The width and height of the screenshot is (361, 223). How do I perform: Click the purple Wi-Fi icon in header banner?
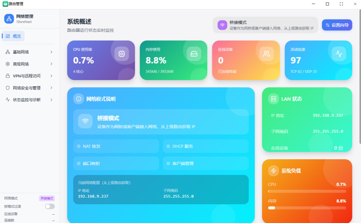pyautogui.click(x=222, y=25)
